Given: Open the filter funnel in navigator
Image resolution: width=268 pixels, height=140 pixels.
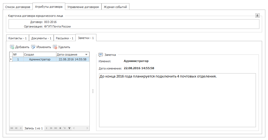Looking at the screenshot, I should click(x=69, y=128).
